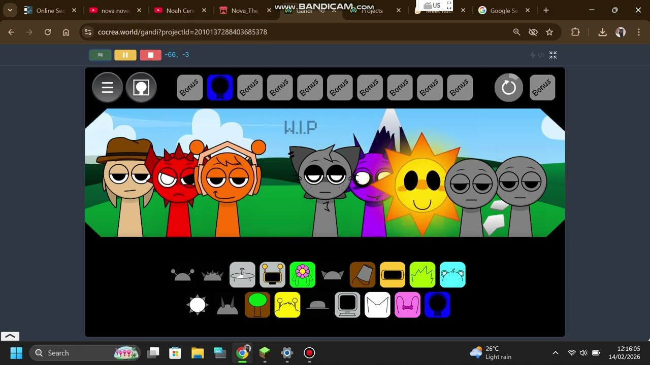The width and height of the screenshot is (650, 365).
Task: Stop the project with the red button
Action: click(x=150, y=55)
